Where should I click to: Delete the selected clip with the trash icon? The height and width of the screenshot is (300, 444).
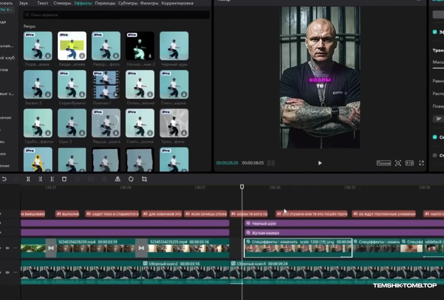pyautogui.click(x=64, y=179)
